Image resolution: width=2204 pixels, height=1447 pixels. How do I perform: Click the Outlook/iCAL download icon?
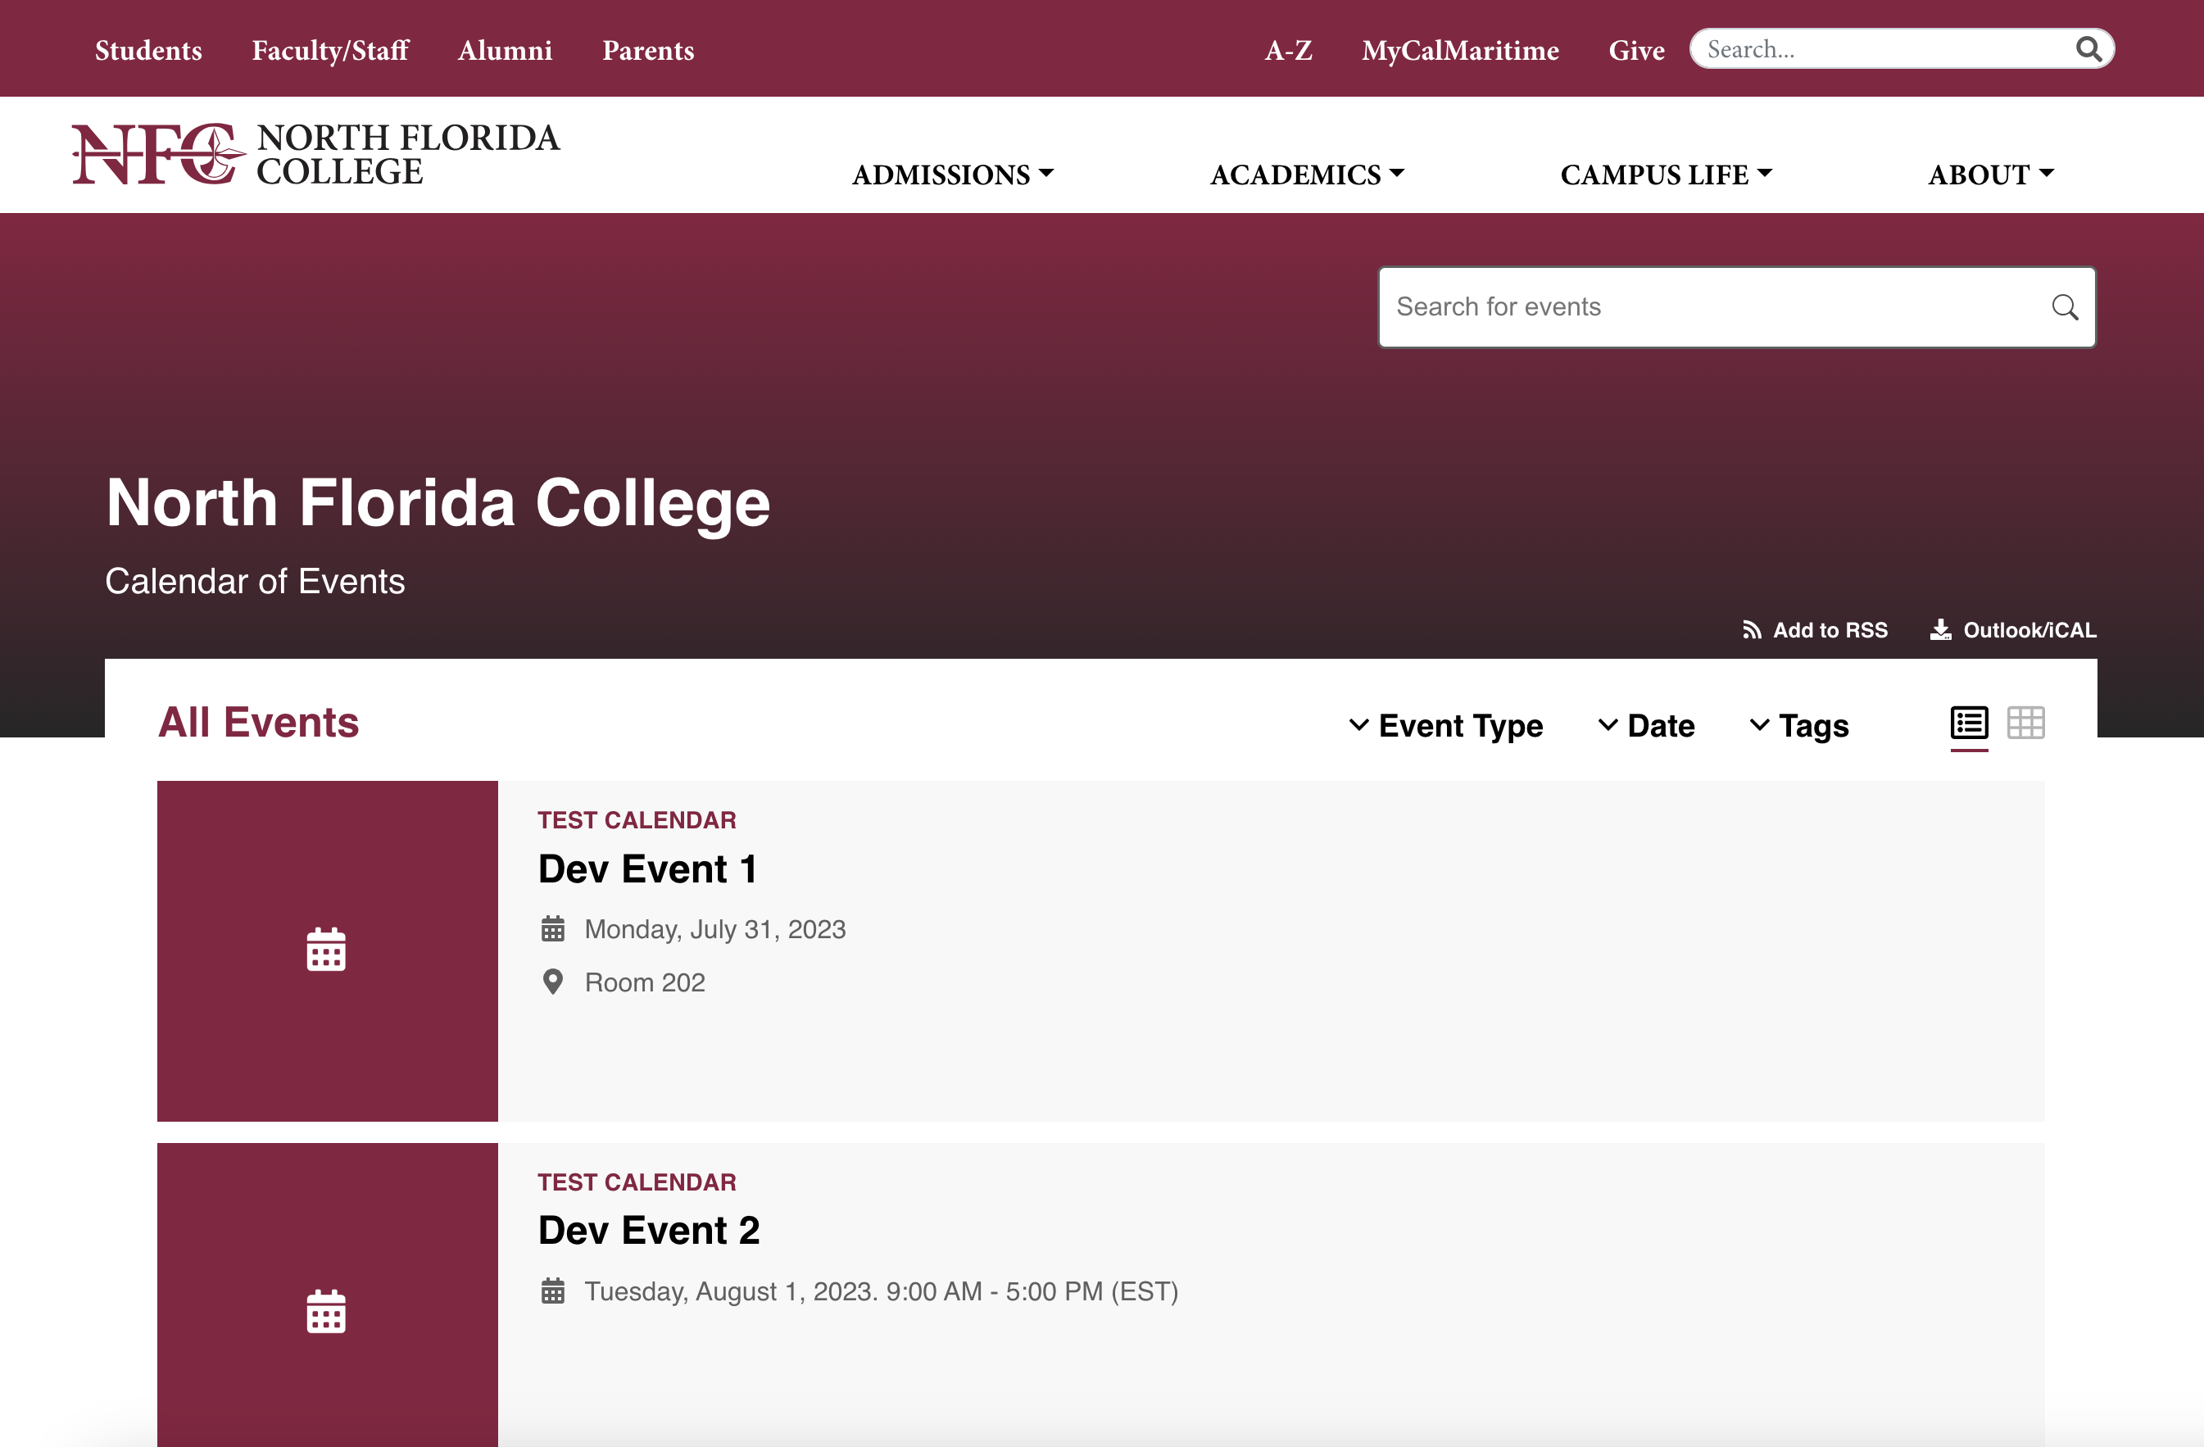(1940, 630)
